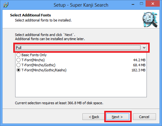Select the Basic Fonts Only radio button

pos(18,55)
